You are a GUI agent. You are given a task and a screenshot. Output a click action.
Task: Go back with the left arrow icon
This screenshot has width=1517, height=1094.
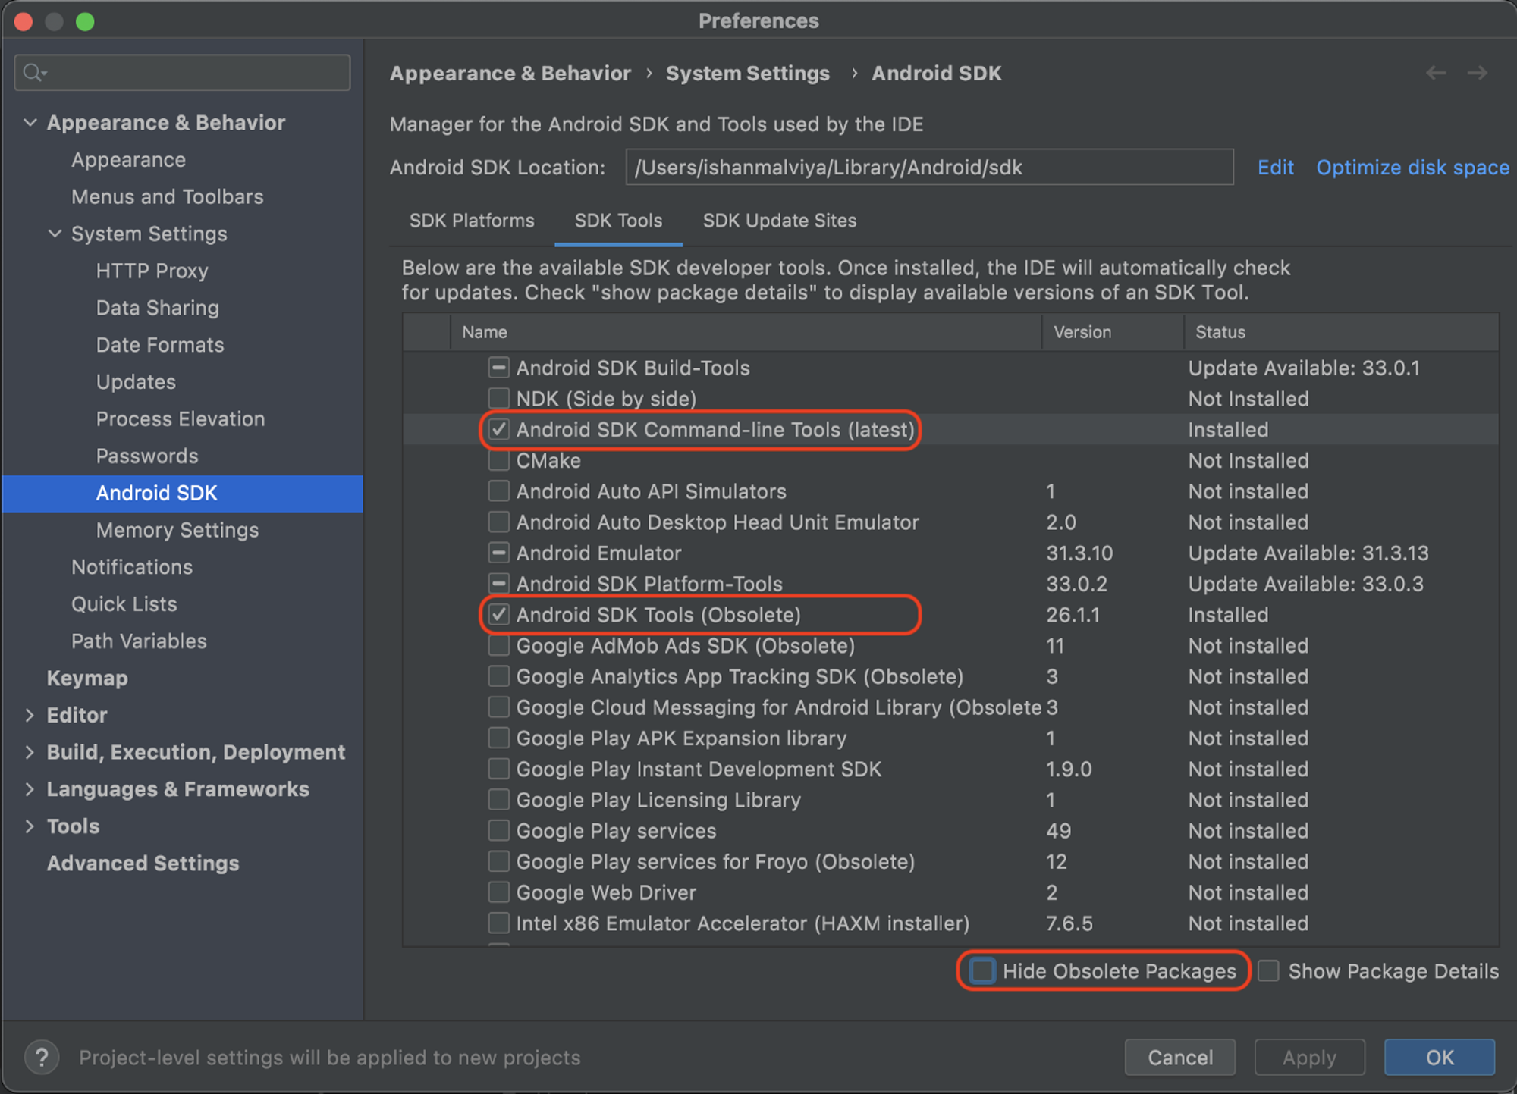point(1436,73)
